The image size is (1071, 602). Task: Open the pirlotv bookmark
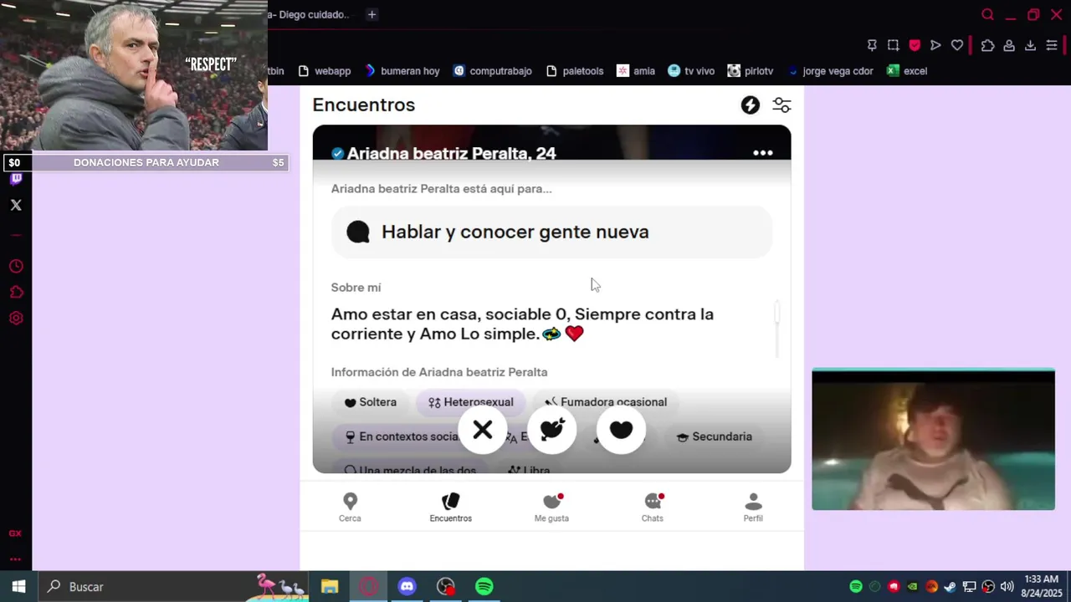pyautogui.click(x=751, y=71)
